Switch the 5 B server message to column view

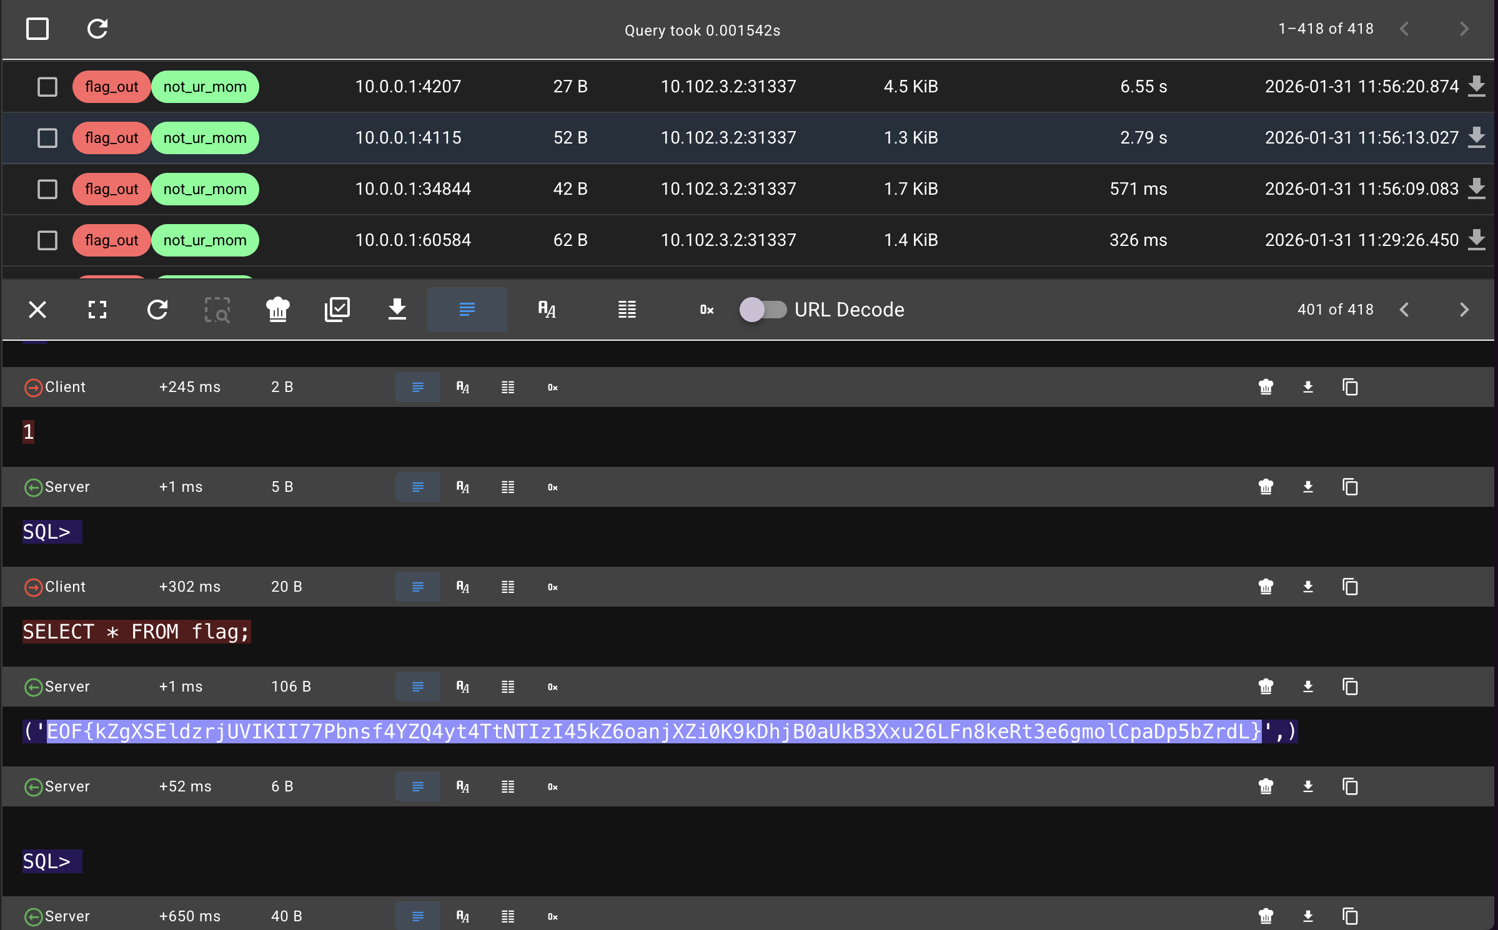(508, 487)
